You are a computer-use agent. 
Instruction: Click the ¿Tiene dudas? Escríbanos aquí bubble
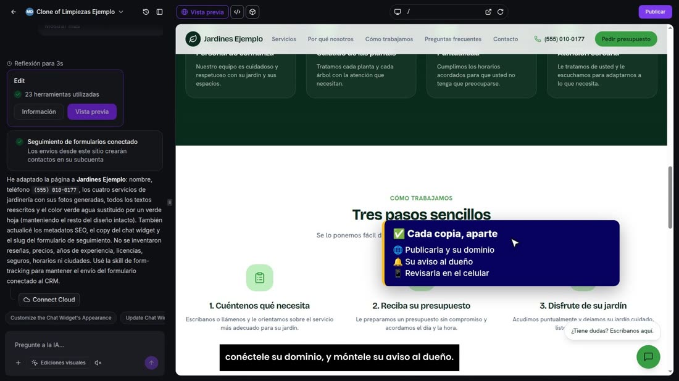coord(612,331)
